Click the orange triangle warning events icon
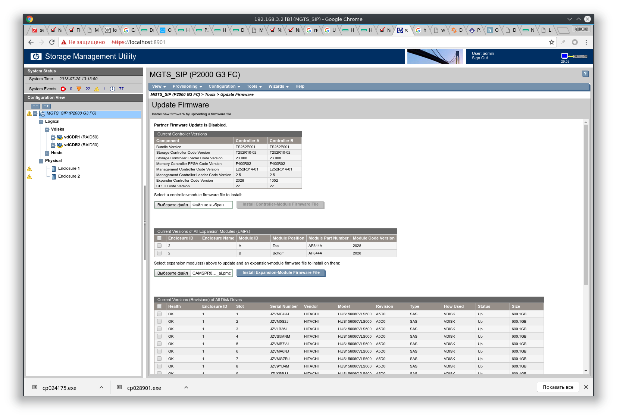 79,89
